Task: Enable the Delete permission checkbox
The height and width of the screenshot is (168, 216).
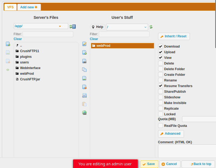Action: click(x=161, y=63)
